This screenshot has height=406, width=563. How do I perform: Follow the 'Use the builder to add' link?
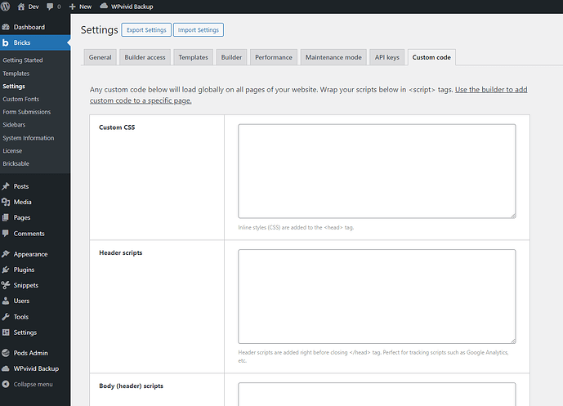click(x=491, y=90)
